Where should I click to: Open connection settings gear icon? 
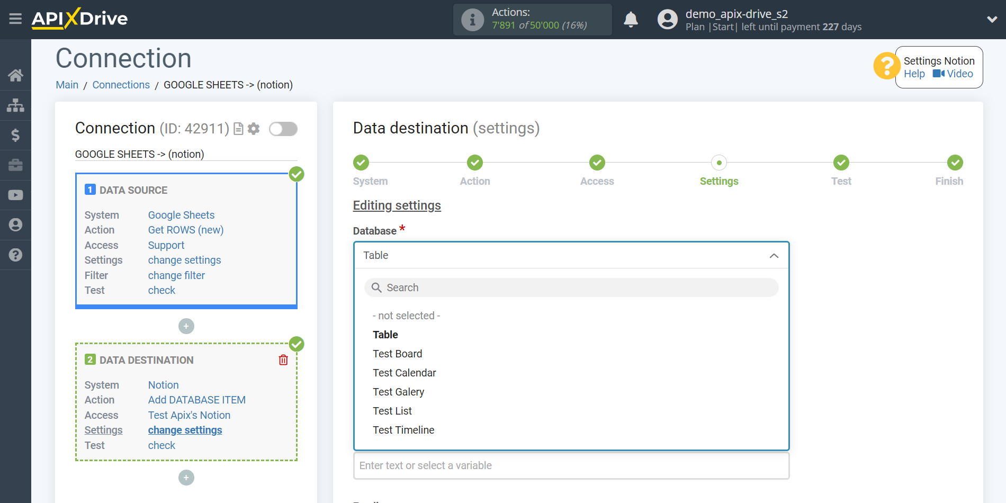[x=254, y=129]
